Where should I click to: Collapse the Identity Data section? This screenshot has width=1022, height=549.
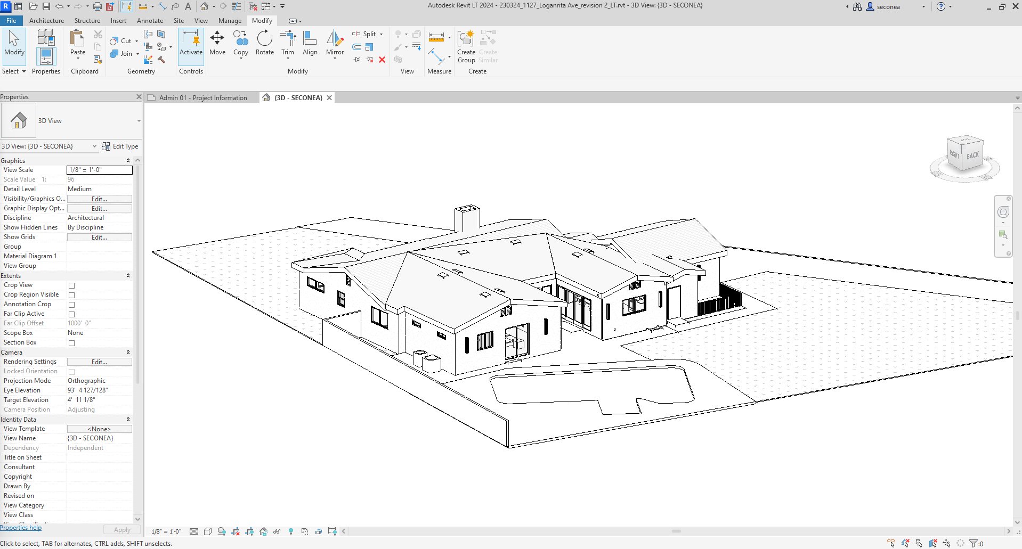click(128, 419)
